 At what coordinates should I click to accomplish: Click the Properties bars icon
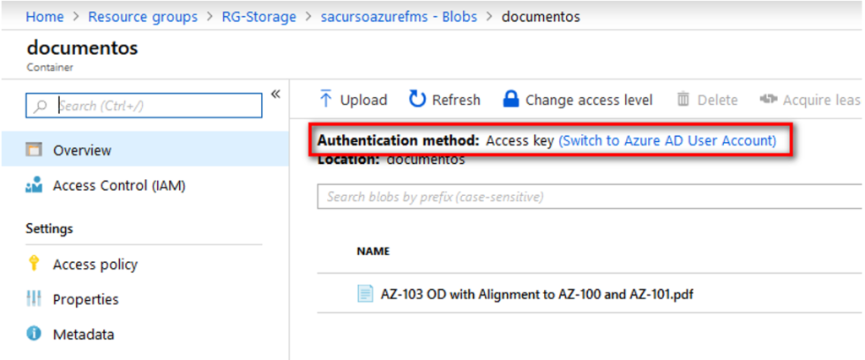click(34, 299)
